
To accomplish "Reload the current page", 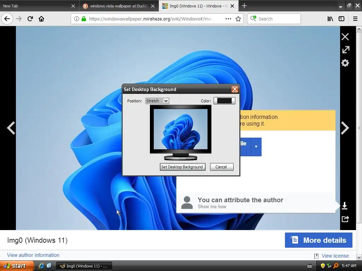I will (30, 19).
